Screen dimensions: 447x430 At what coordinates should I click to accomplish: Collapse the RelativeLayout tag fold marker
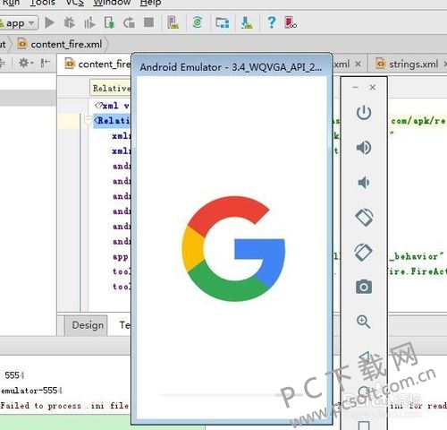(x=88, y=120)
